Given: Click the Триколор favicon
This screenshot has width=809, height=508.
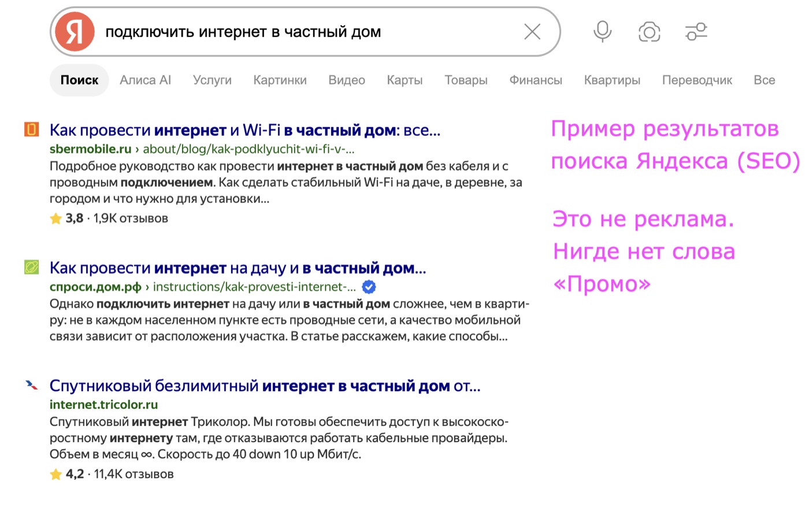Looking at the screenshot, I should (x=31, y=385).
